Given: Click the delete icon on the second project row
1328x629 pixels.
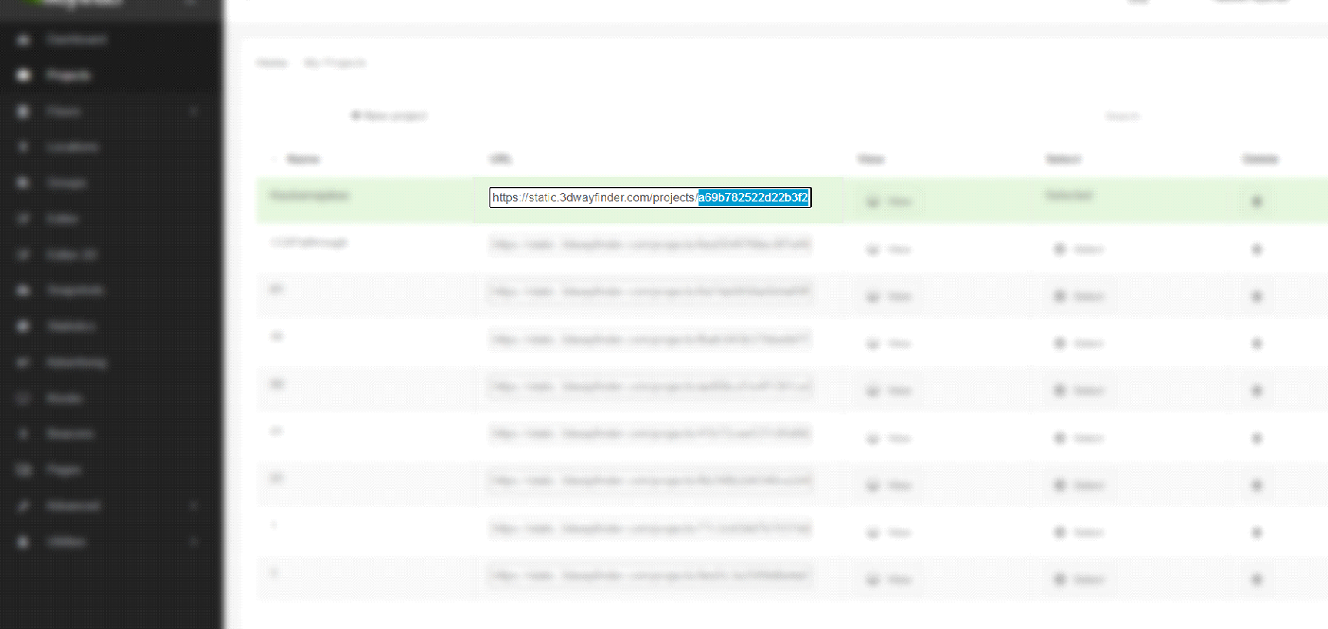Looking at the screenshot, I should pos(1257,250).
